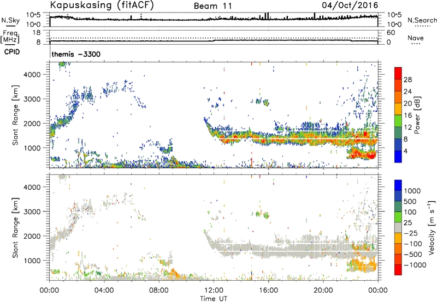Click the '-25' velocity colorbar tick
The height and width of the screenshot is (302, 437).
pos(411,233)
